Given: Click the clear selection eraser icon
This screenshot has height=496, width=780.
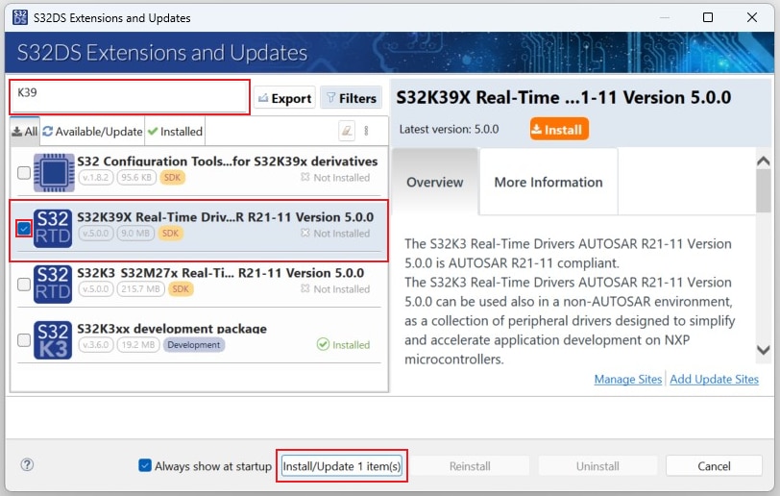Looking at the screenshot, I should 347,131.
